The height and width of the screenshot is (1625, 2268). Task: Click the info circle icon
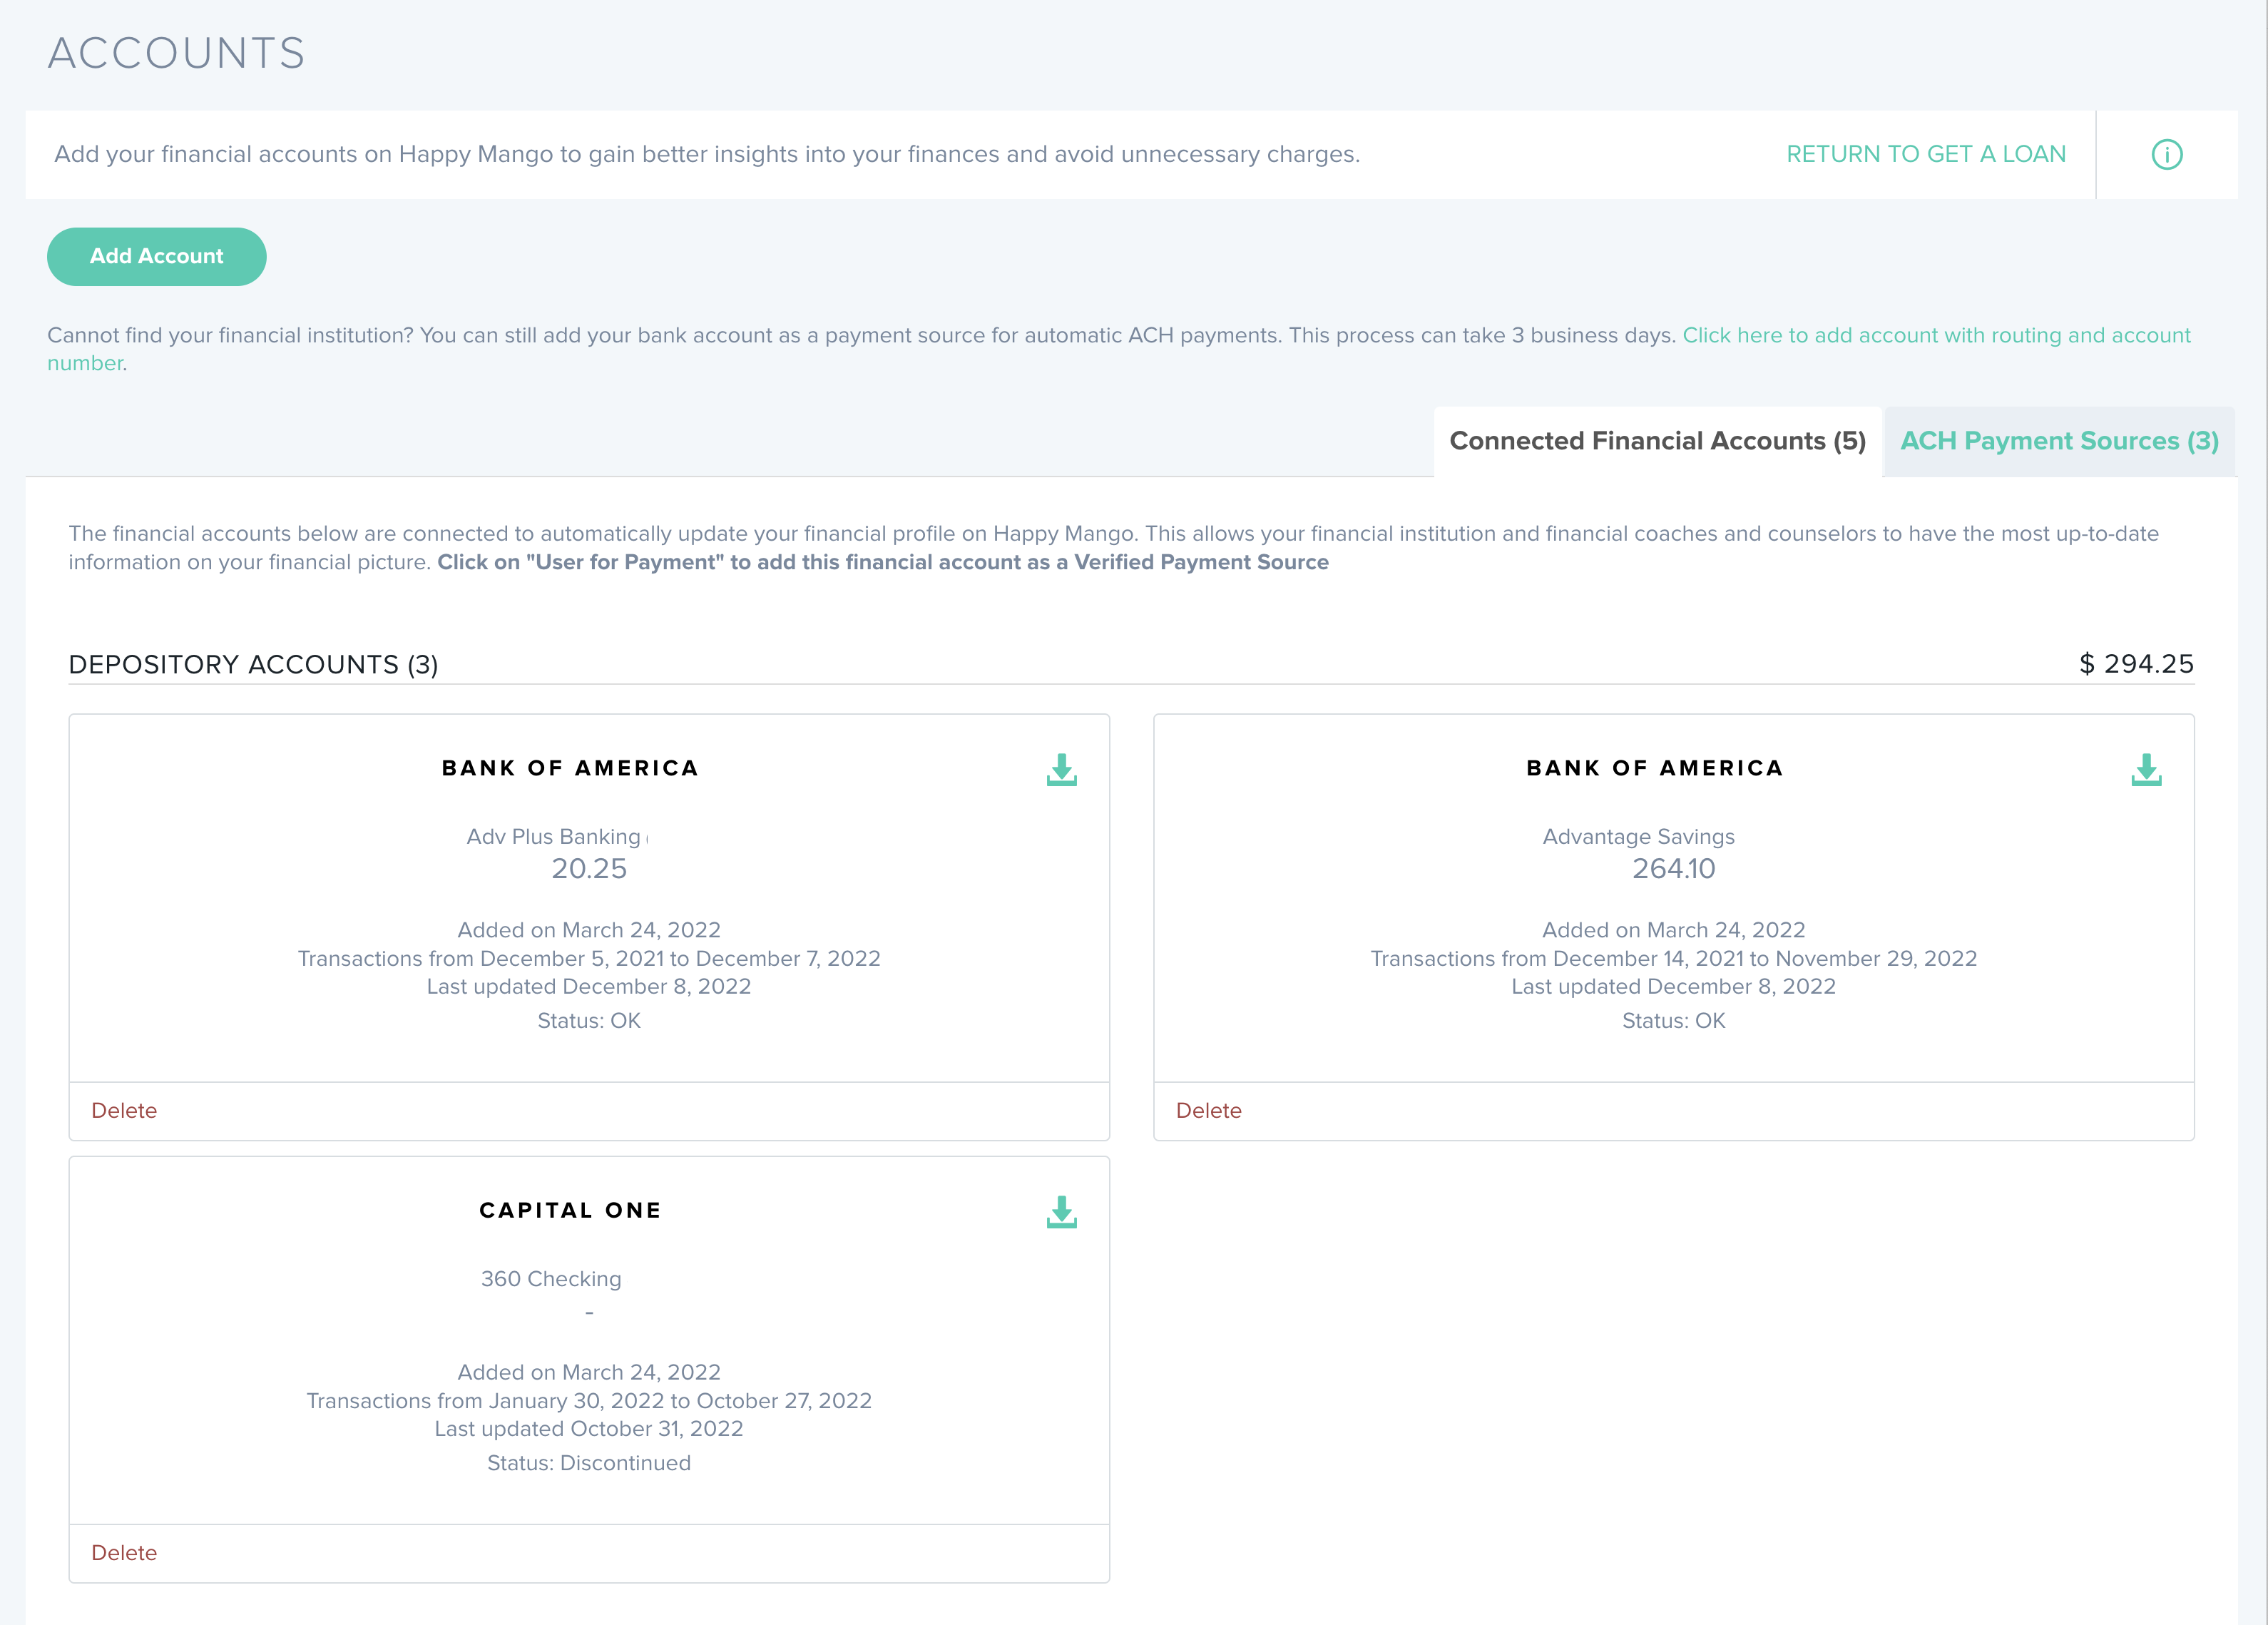pos(2166,154)
